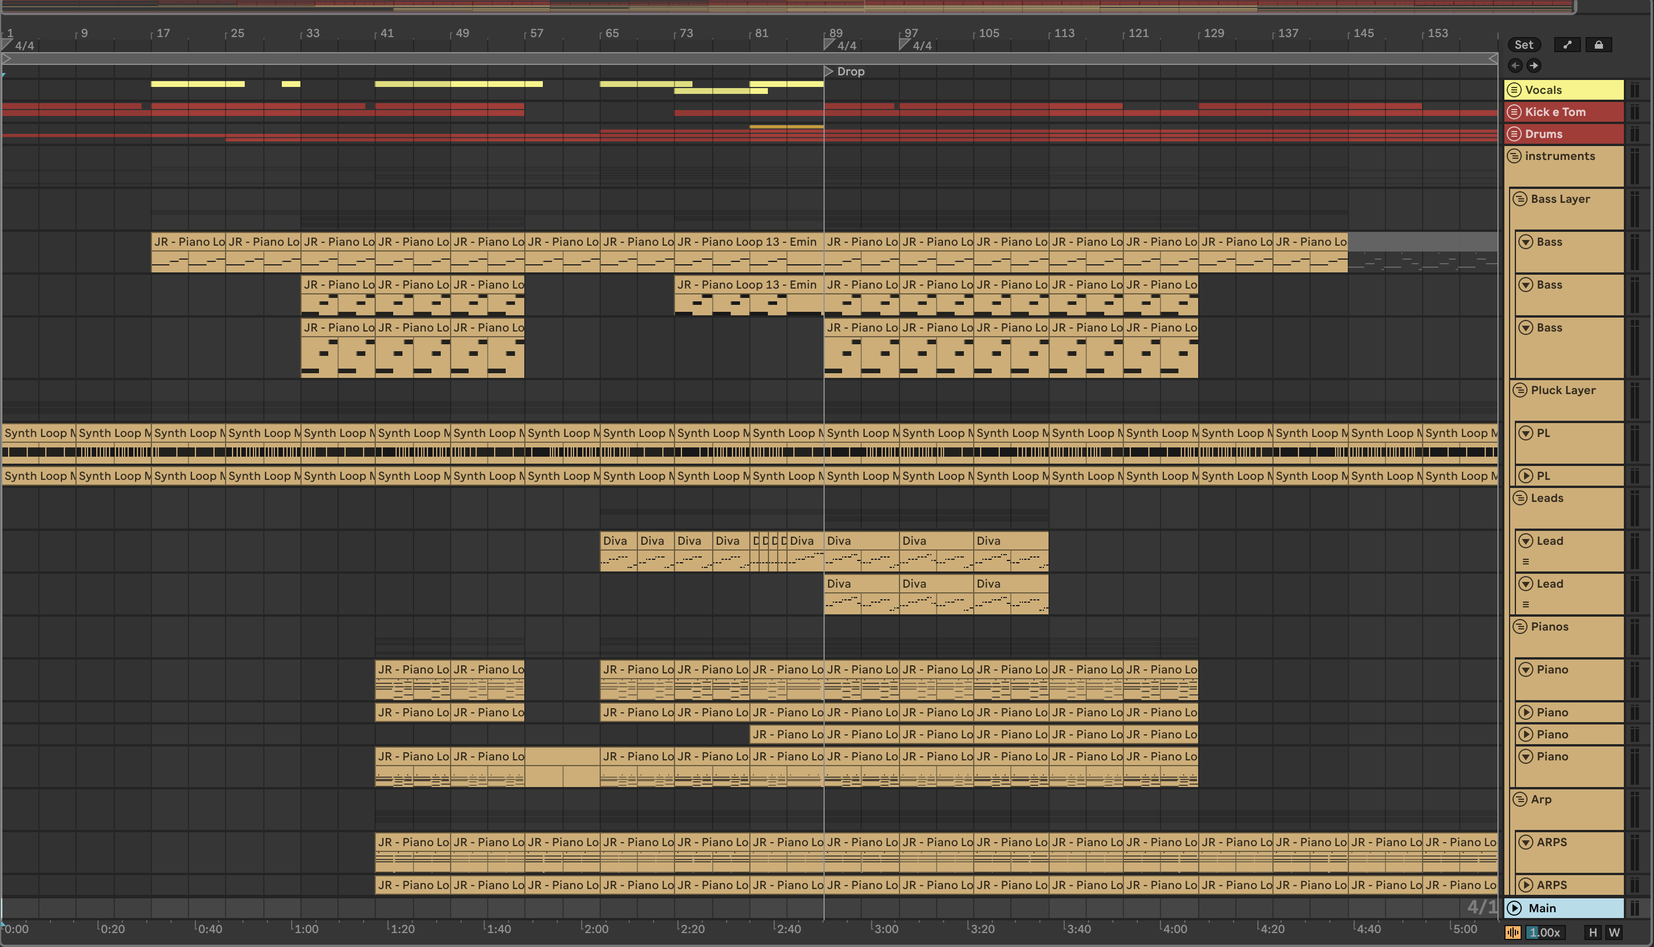Toggle the H optimize height button

coord(1593,933)
